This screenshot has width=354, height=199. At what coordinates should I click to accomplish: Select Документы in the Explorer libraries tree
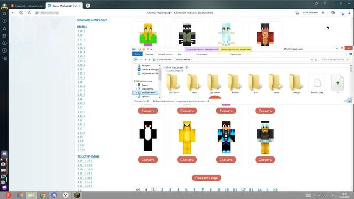145,88
